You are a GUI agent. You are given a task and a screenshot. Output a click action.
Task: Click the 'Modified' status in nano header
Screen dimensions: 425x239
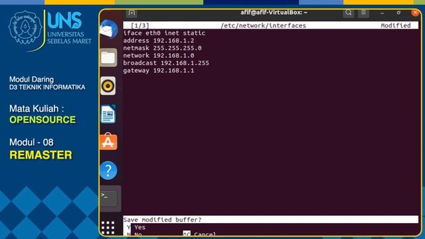(x=396, y=25)
